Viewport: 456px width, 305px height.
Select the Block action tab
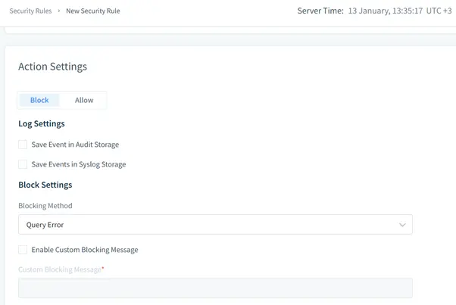pyautogui.click(x=39, y=100)
